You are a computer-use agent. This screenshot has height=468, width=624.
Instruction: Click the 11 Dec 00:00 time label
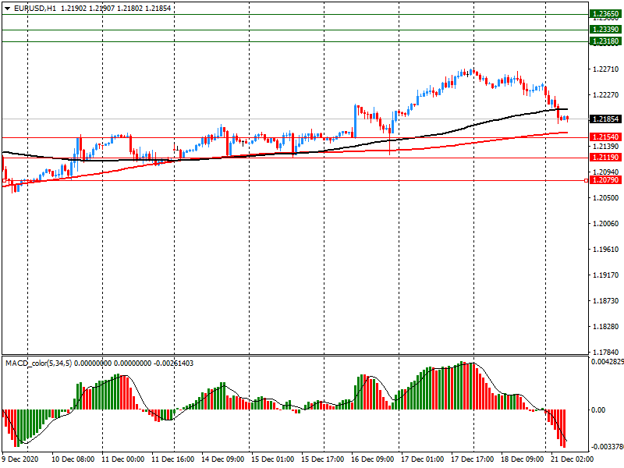122,459
